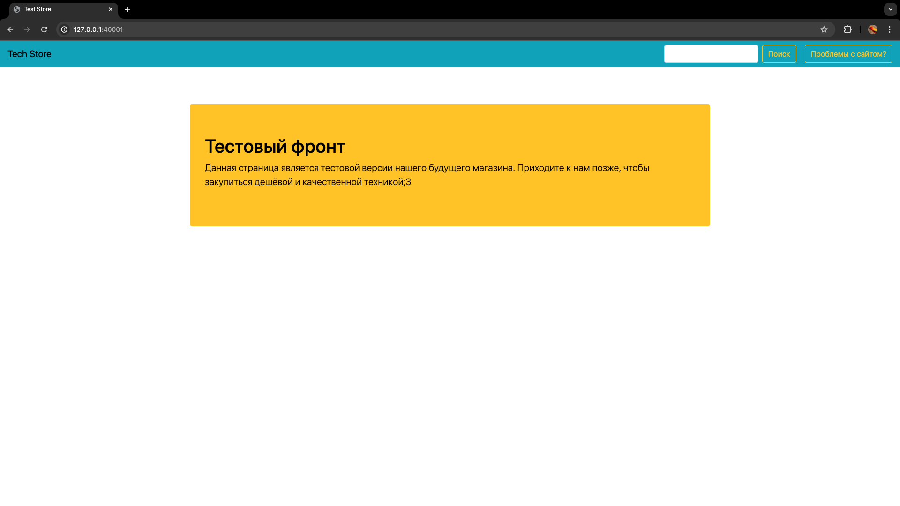900x506 pixels.
Task: Click the Тестовый фронт heading
Action: (x=275, y=147)
